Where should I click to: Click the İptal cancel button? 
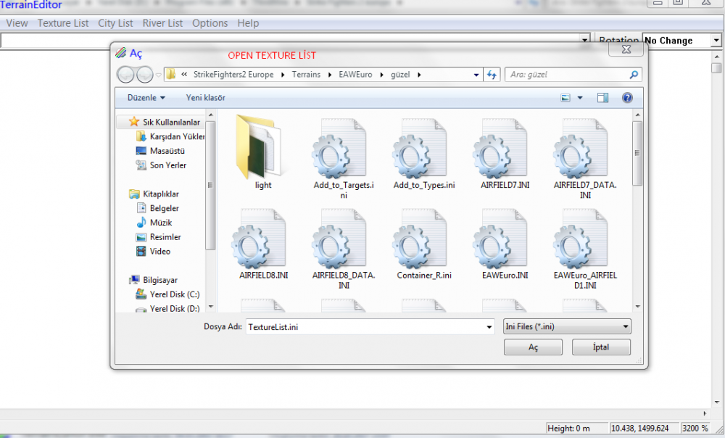[x=601, y=347]
